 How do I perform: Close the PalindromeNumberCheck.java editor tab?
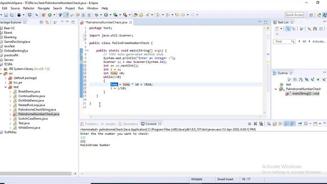click(131, 22)
